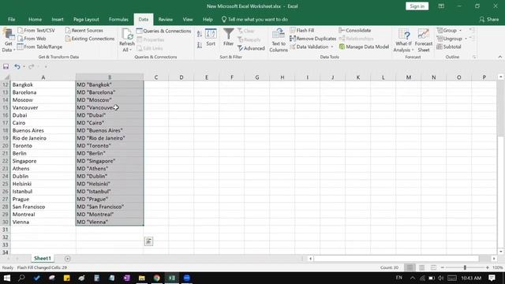Screen dimensions: 505x284
Task: Import data From Text/CSV
Action: click(x=36, y=30)
